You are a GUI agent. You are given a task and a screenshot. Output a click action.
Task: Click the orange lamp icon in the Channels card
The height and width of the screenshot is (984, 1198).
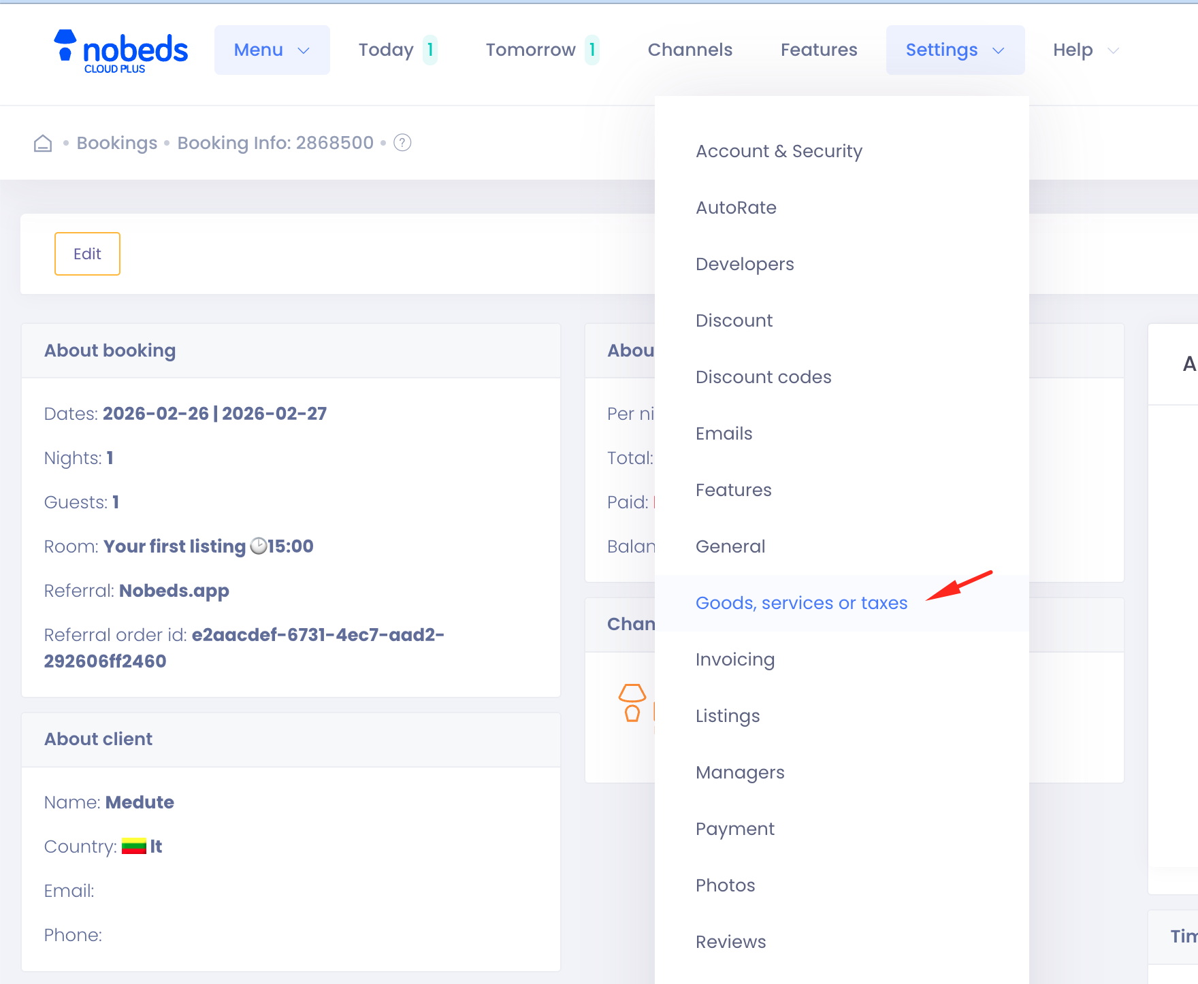point(633,702)
